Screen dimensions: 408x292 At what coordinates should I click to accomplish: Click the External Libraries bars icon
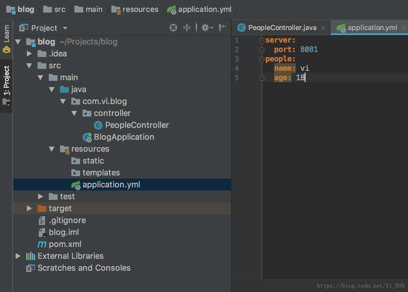point(30,256)
